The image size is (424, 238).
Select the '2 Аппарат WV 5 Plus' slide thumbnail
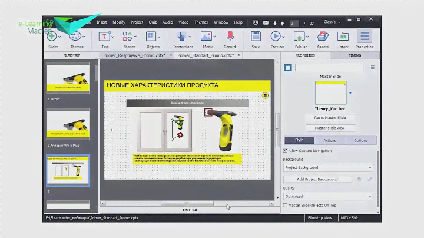[68, 124]
